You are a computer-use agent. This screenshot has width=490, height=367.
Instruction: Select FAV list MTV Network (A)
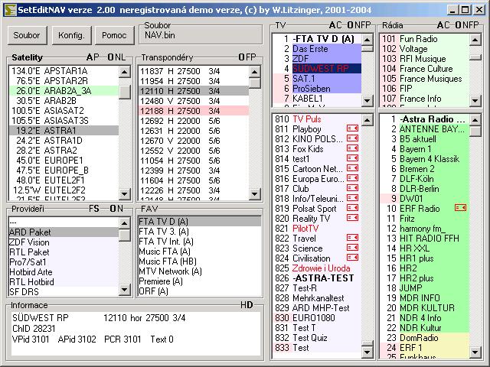tap(199, 271)
